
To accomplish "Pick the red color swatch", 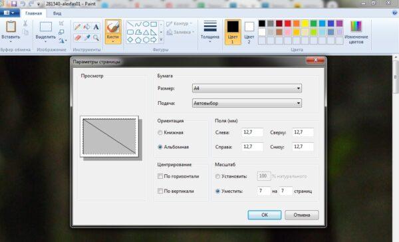I will [287, 23].
